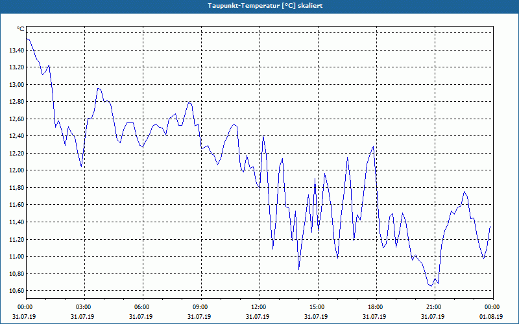
Task: Click the 11,40 y-axis label
Action: tap(17, 222)
